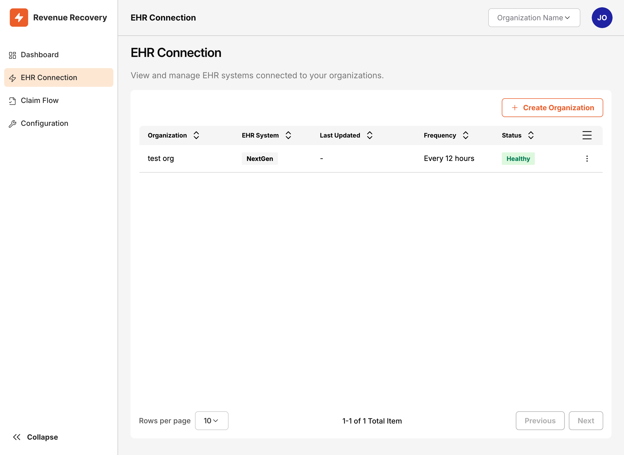624x455 pixels.
Task: Navigate to Claim Flow section
Action: [40, 101]
